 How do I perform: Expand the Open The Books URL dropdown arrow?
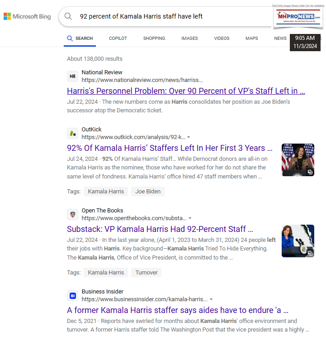pos(190,218)
